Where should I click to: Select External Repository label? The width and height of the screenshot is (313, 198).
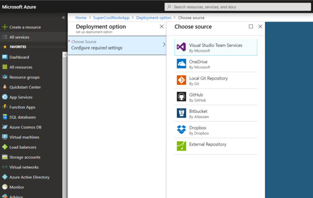(x=208, y=144)
